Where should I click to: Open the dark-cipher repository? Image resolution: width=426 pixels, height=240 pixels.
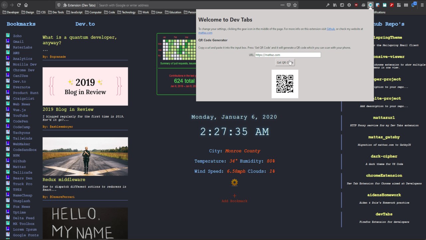[x=384, y=156]
